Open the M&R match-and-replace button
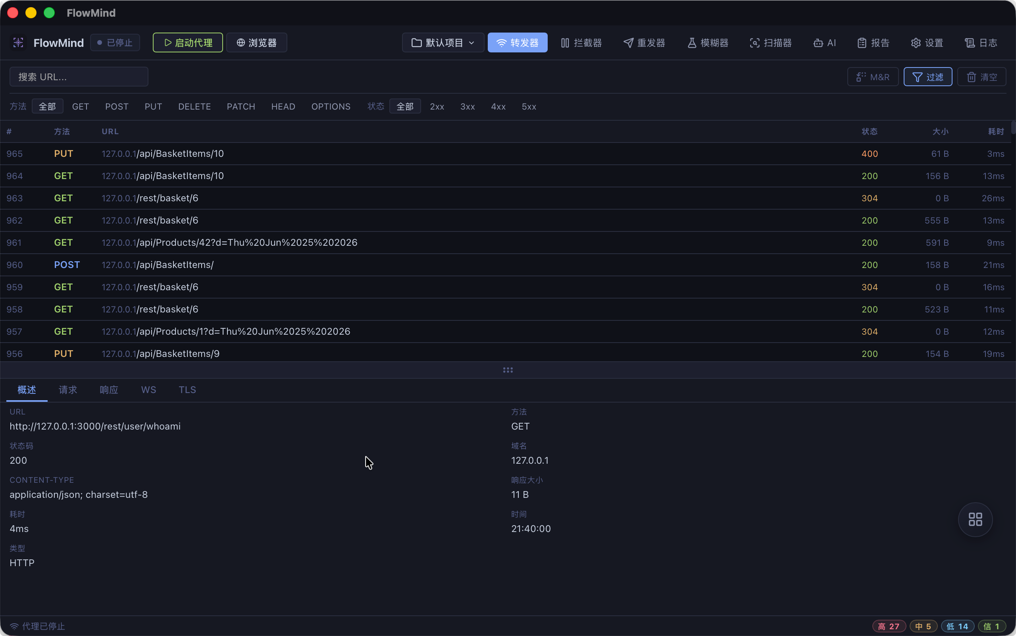Viewport: 1016px width, 636px height. 873,77
